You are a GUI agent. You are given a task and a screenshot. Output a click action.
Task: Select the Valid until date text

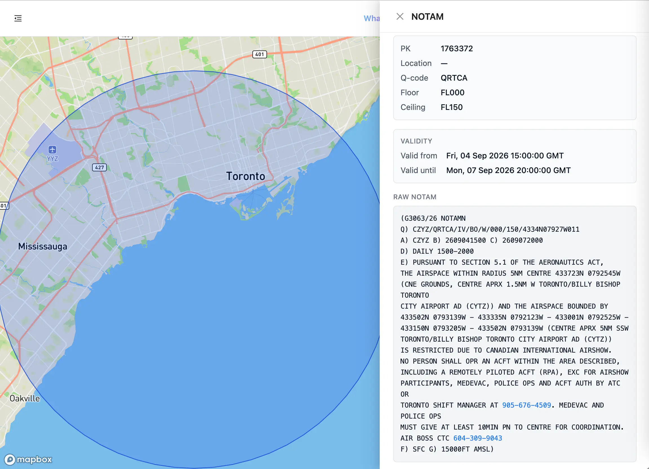[508, 170]
